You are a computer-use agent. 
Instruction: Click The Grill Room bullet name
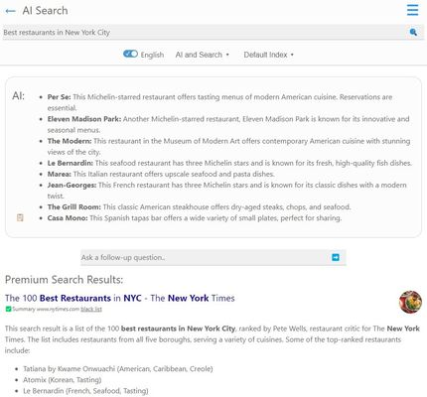(x=73, y=206)
